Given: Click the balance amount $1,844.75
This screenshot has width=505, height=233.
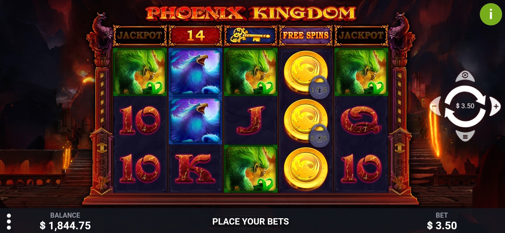Looking at the screenshot, I should pos(65,226).
